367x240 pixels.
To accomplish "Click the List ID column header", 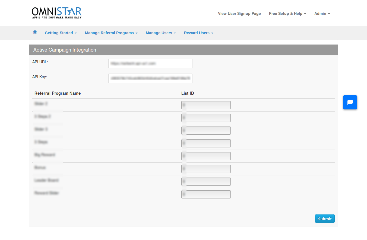I will point(188,93).
